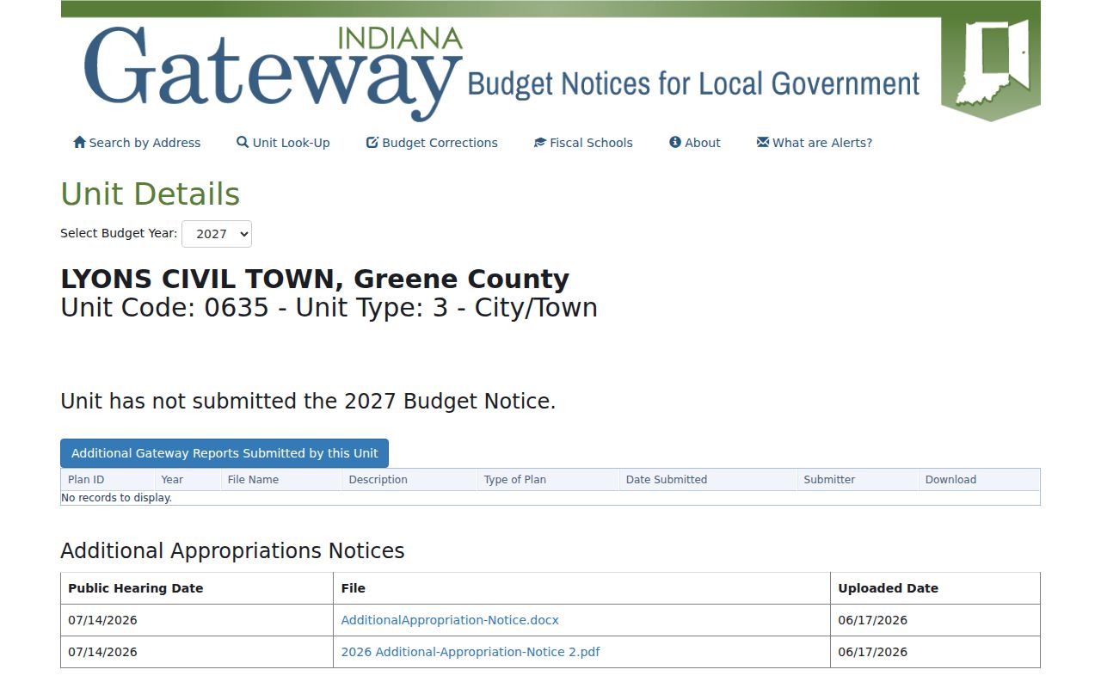Click the No records to display message
The width and height of the screenshot is (1101, 688).
click(116, 498)
